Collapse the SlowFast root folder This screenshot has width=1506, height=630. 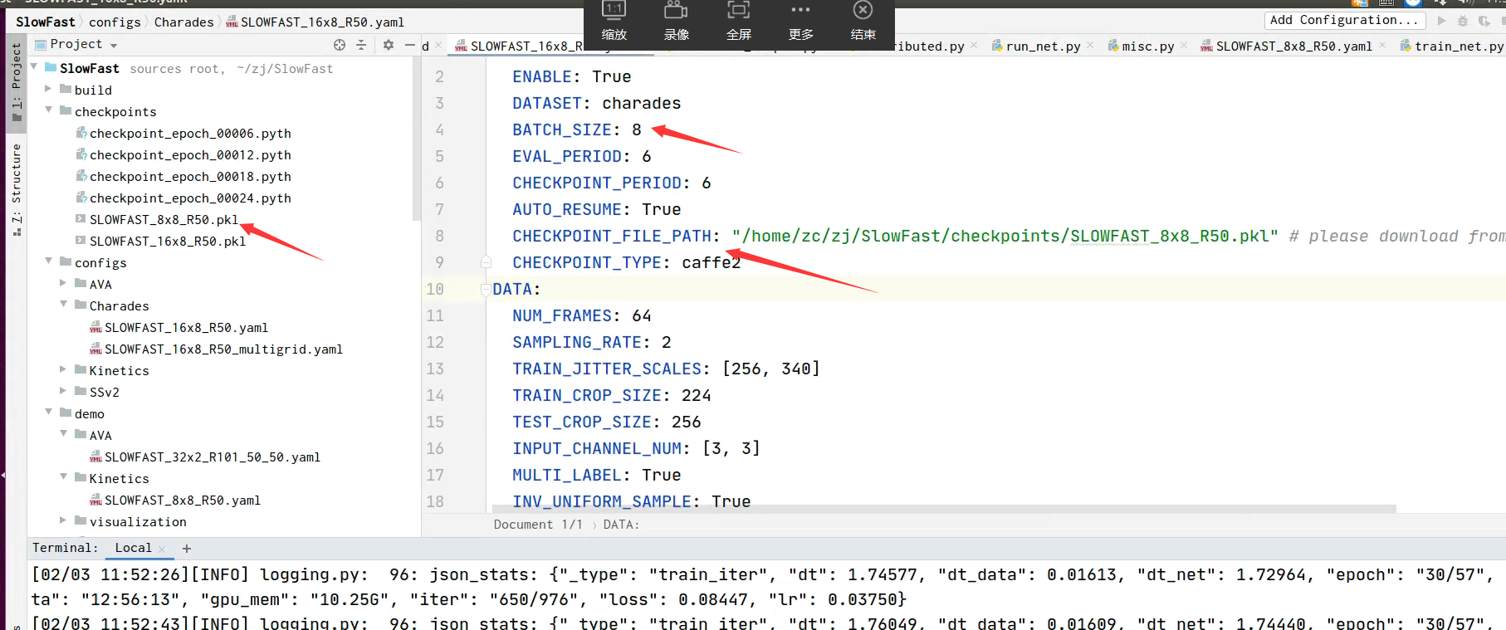point(34,66)
